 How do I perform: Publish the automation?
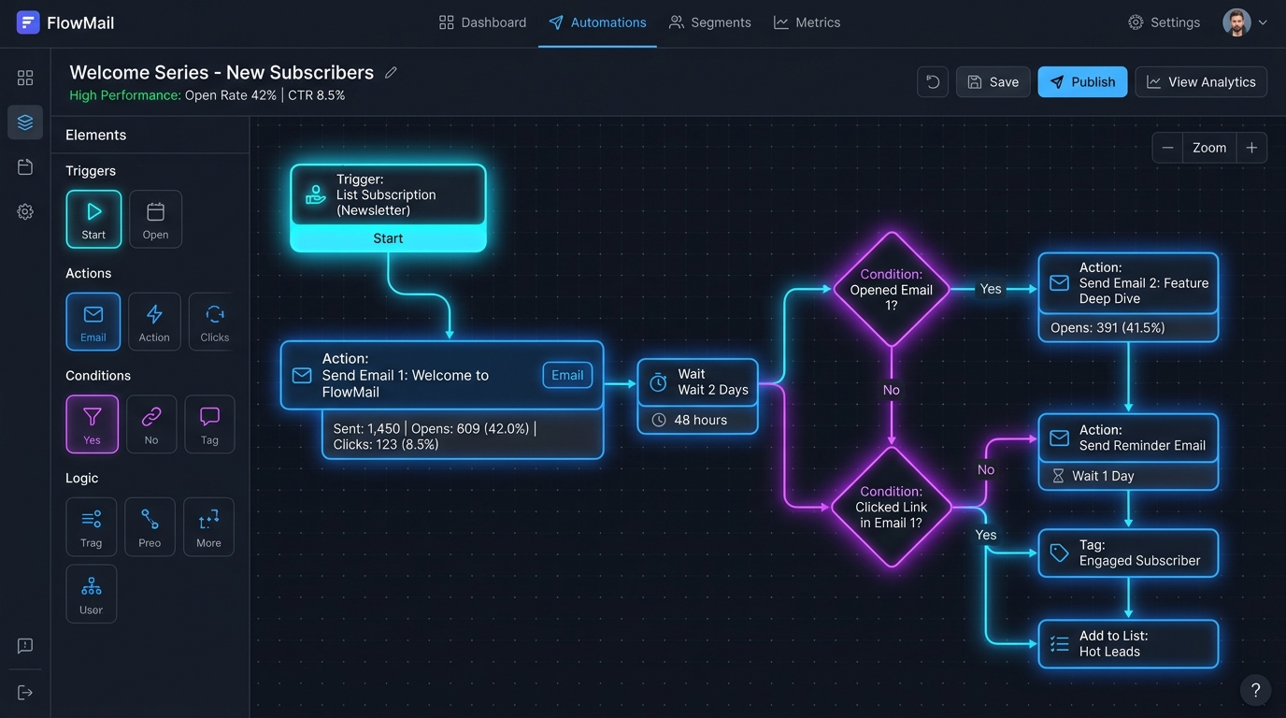point(1082,82)
